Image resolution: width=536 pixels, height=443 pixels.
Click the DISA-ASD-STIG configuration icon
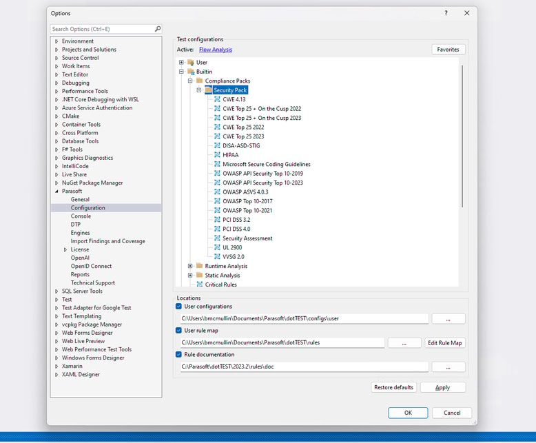[217, 145]
